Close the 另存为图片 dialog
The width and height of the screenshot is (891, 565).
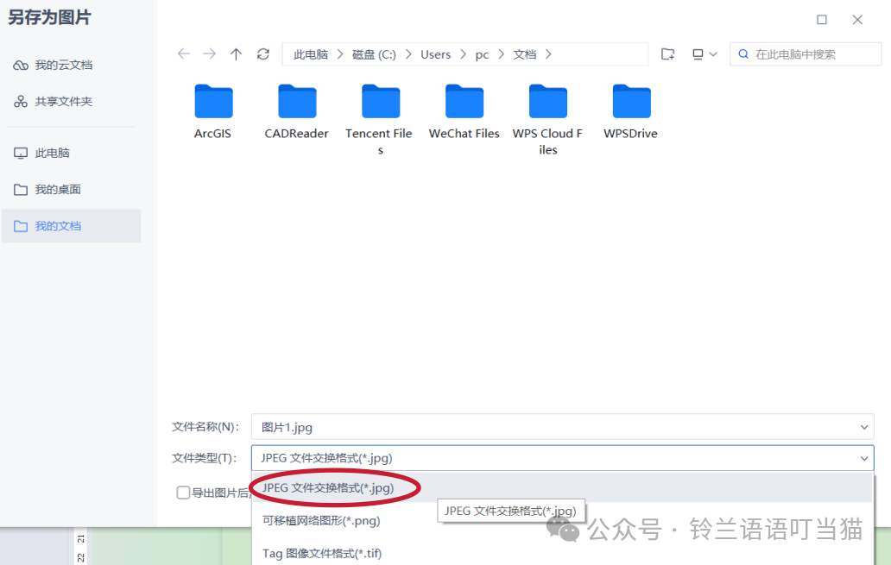point(857,20)
